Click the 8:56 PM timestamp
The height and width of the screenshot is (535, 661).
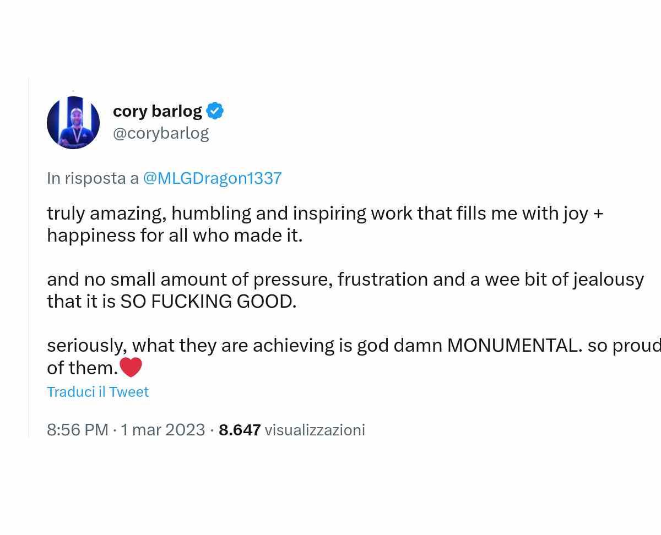pyautogui.click(x=78, y=430)
